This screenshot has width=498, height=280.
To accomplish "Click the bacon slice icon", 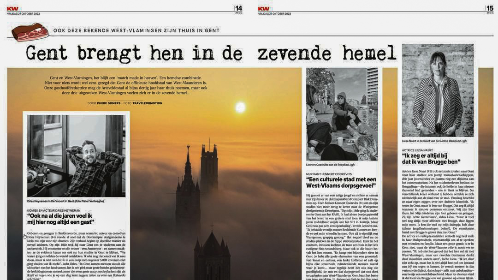I will pos(30,32).
